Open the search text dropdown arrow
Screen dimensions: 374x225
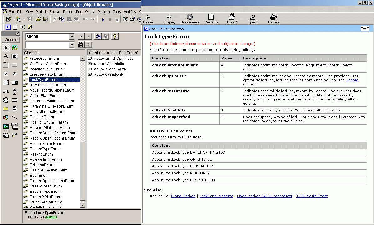[72, 45]
